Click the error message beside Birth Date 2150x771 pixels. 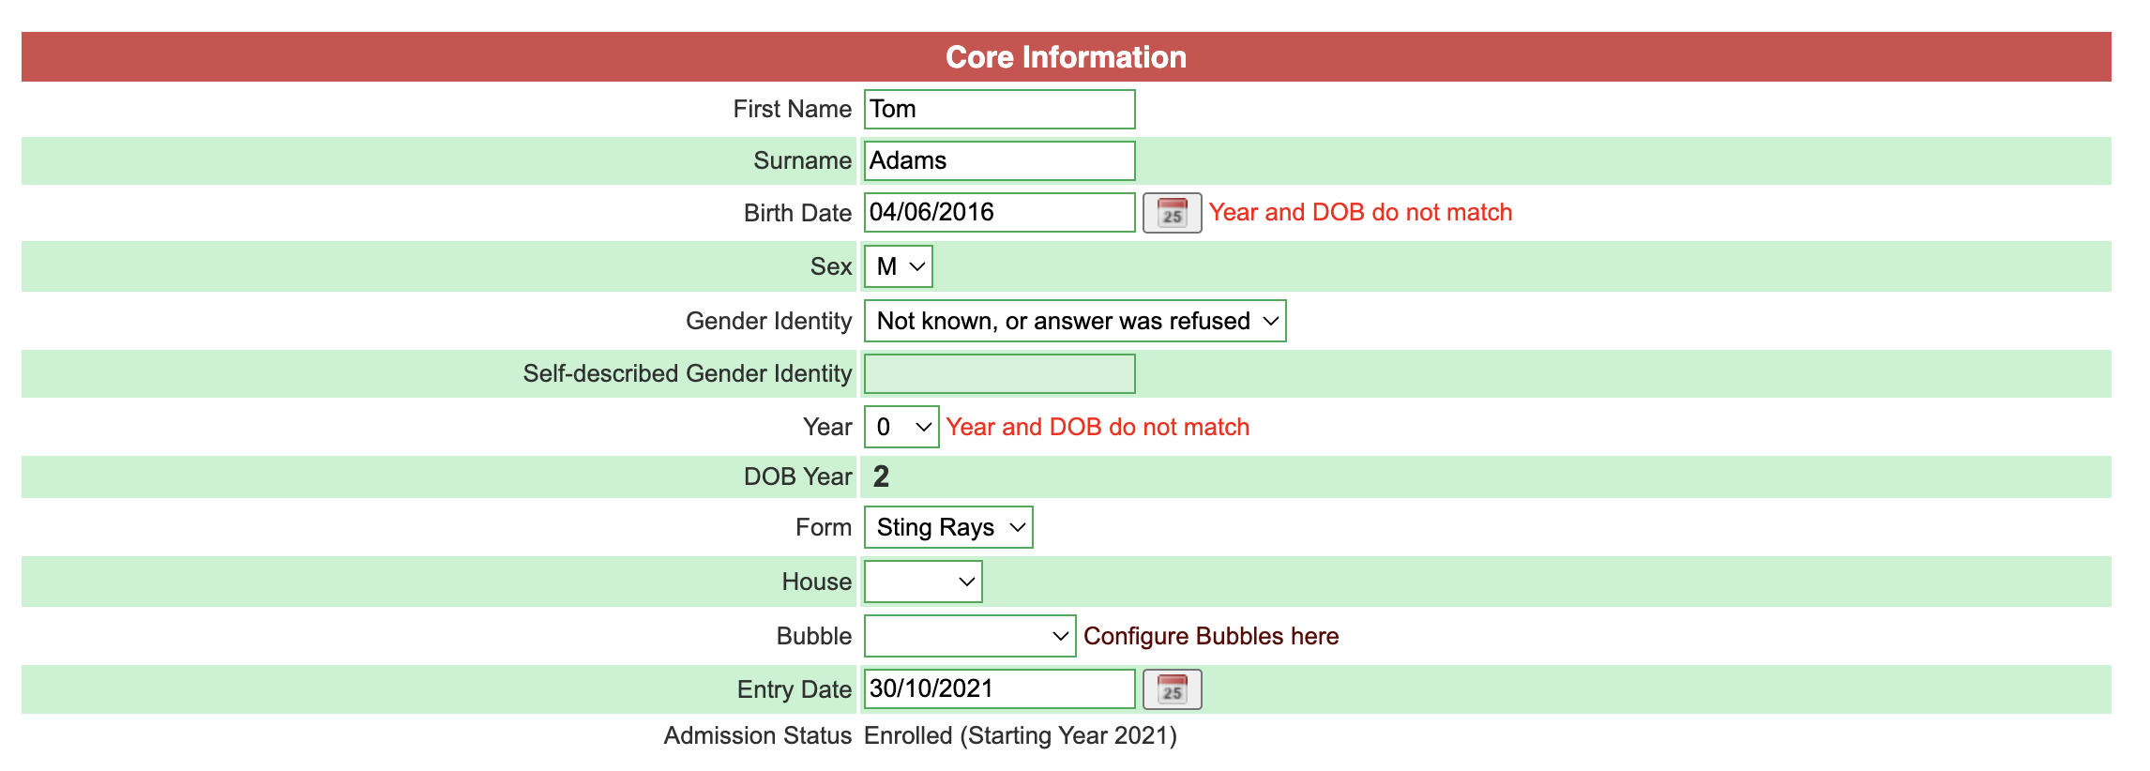pyautogui.click(x=1360, y=212)
